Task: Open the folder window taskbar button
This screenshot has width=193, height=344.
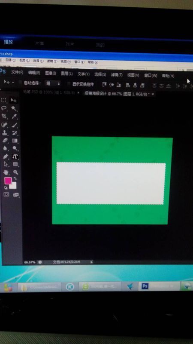Action: pyautogui.click(x=39, y=287)
